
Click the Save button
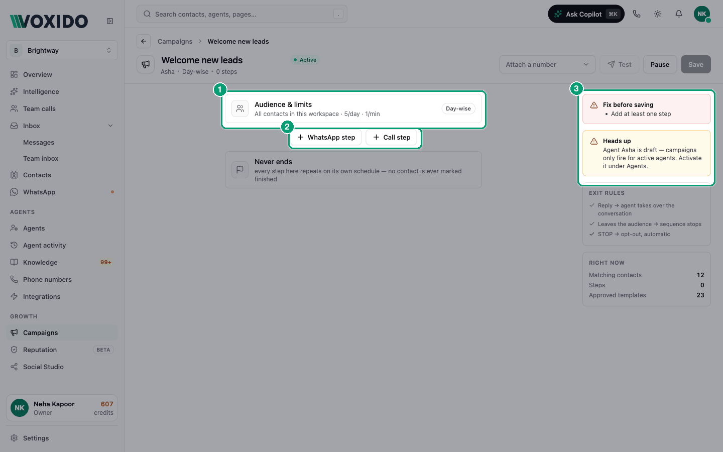pyautogui.click(x=696, y=64)
